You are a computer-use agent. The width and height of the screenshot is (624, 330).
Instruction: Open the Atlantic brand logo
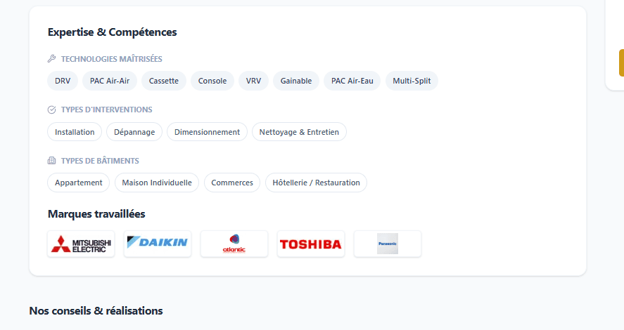coord(234,244)
